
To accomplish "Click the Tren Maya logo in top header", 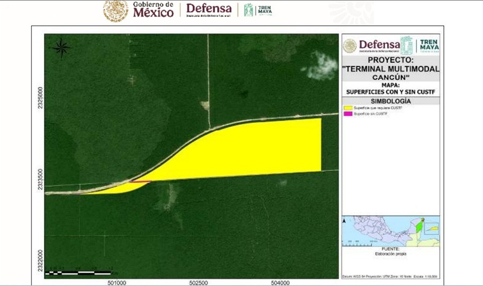I will pyautogui.click(x=258, y=10).
